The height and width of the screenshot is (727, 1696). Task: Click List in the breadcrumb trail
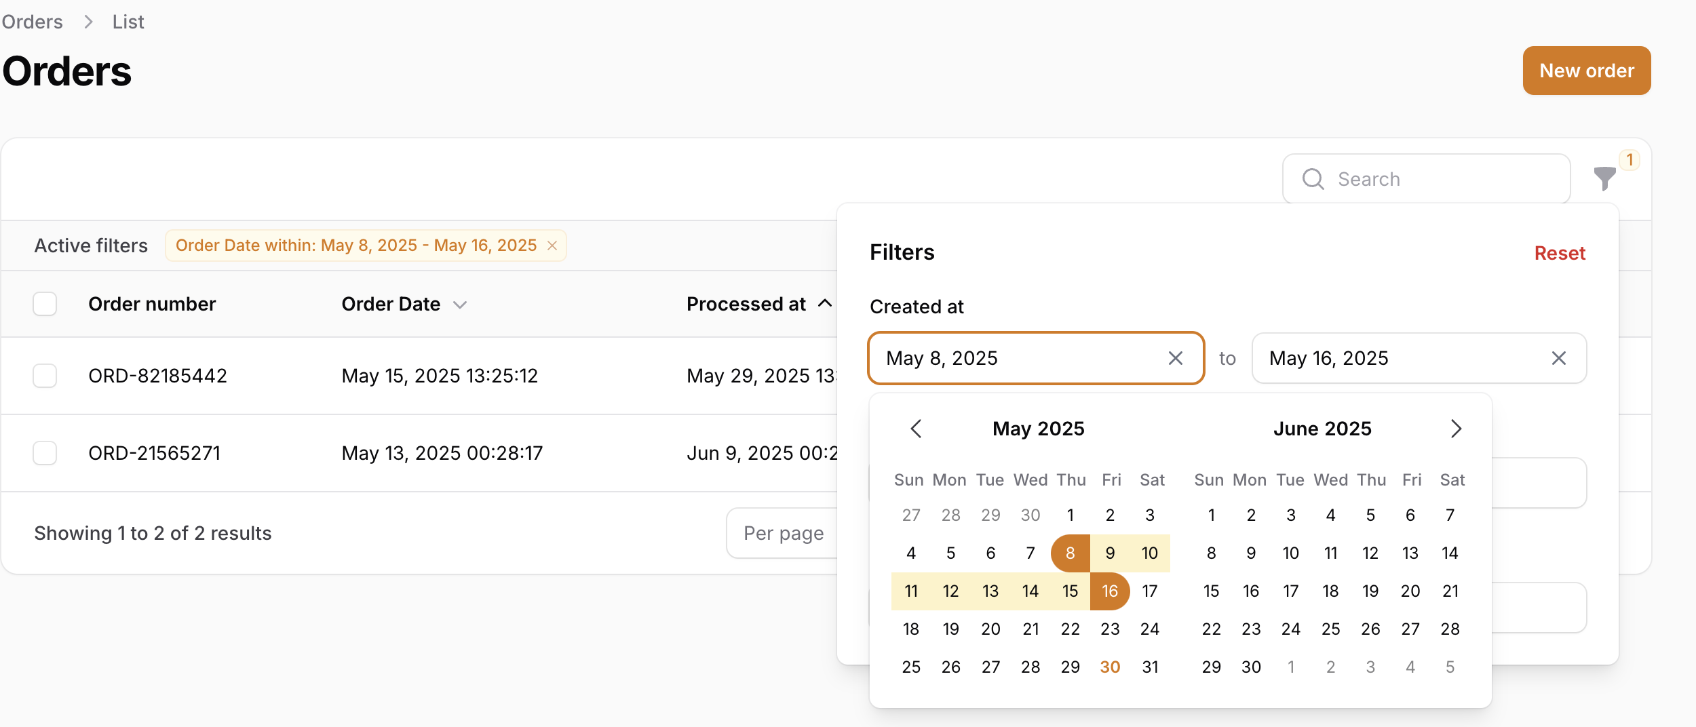(127, 21)
